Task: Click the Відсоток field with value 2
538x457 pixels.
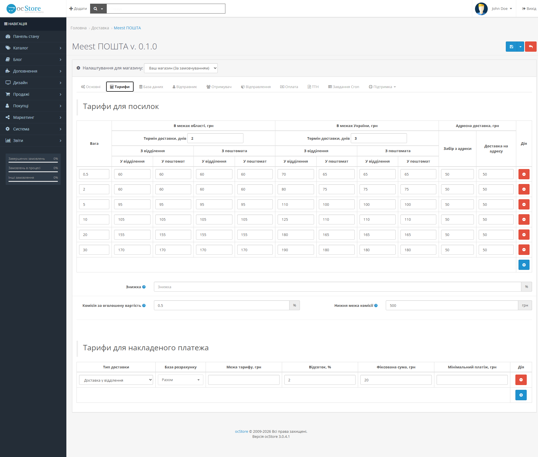Action: coord(320,380)
